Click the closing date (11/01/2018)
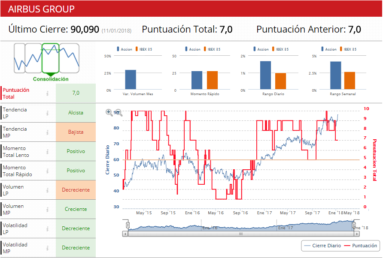The width and height of the screenshot is (383, 258). point(116,31)
